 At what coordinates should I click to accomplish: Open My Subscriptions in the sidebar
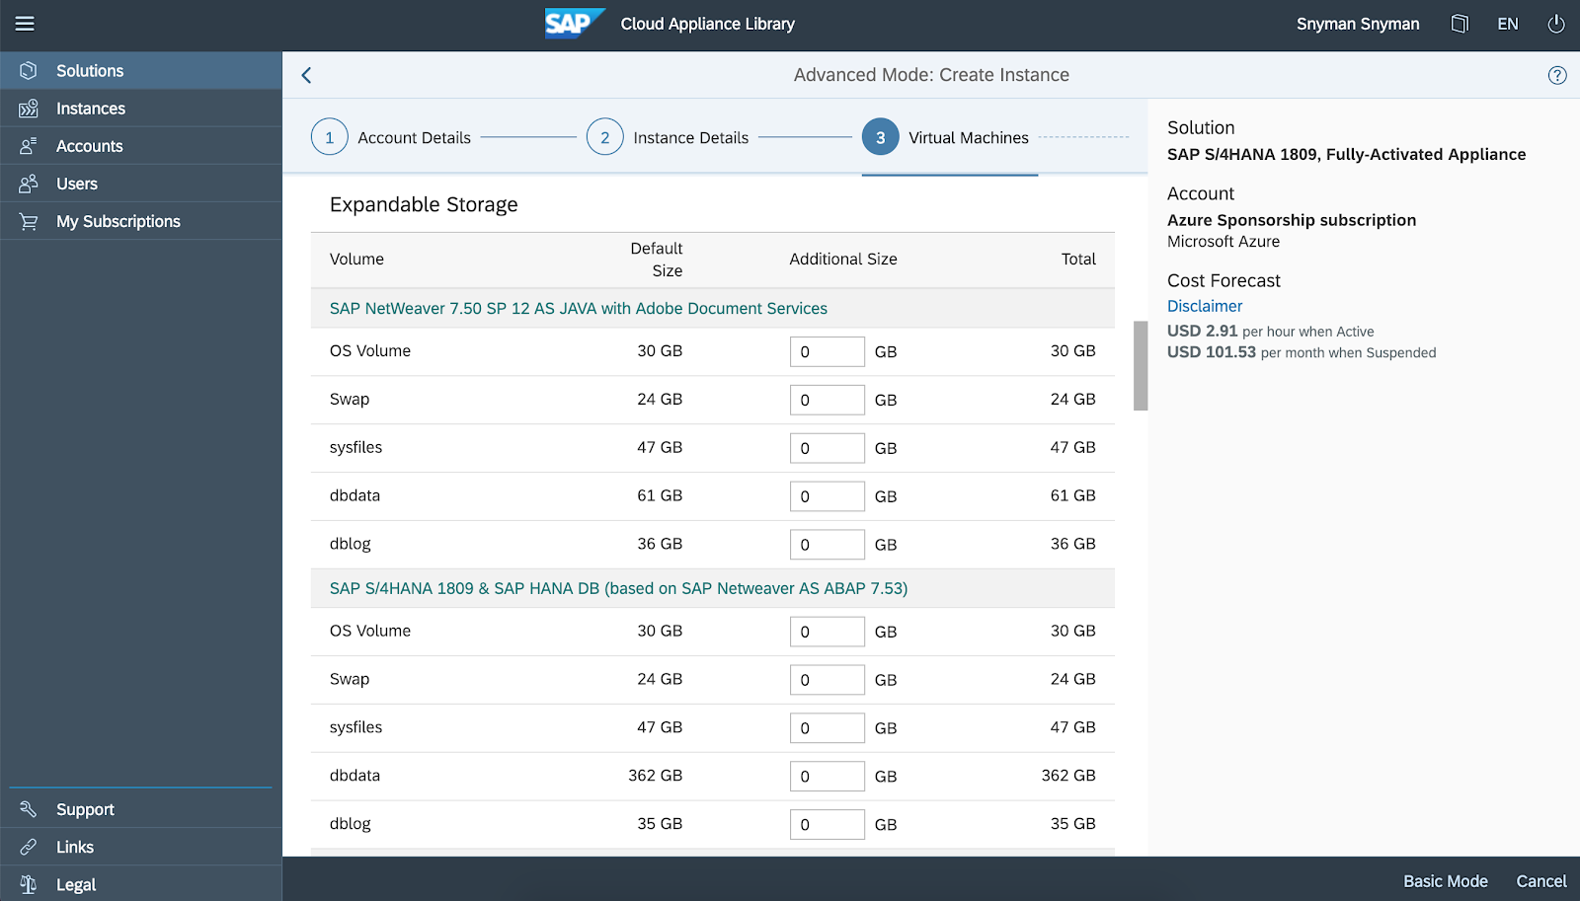tap(141, 221)
